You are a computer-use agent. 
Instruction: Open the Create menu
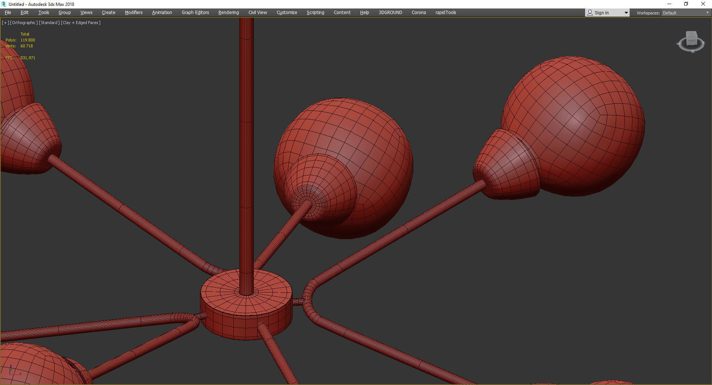[109, 13]
